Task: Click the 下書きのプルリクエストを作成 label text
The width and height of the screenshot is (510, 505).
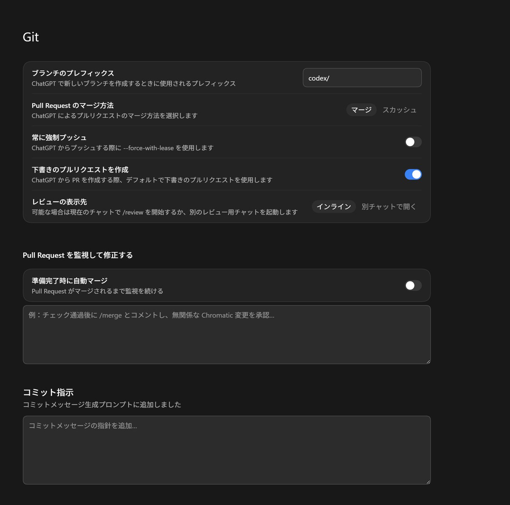Action: coord(80,170)
